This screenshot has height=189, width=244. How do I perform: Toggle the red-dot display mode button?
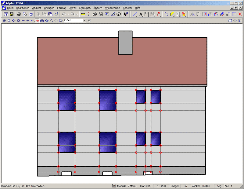click(x=37, y=21)
